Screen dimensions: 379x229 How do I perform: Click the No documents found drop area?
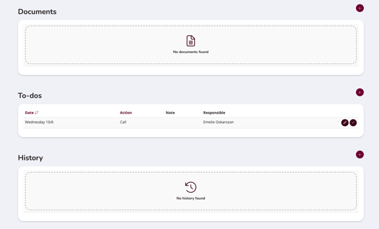191,45
